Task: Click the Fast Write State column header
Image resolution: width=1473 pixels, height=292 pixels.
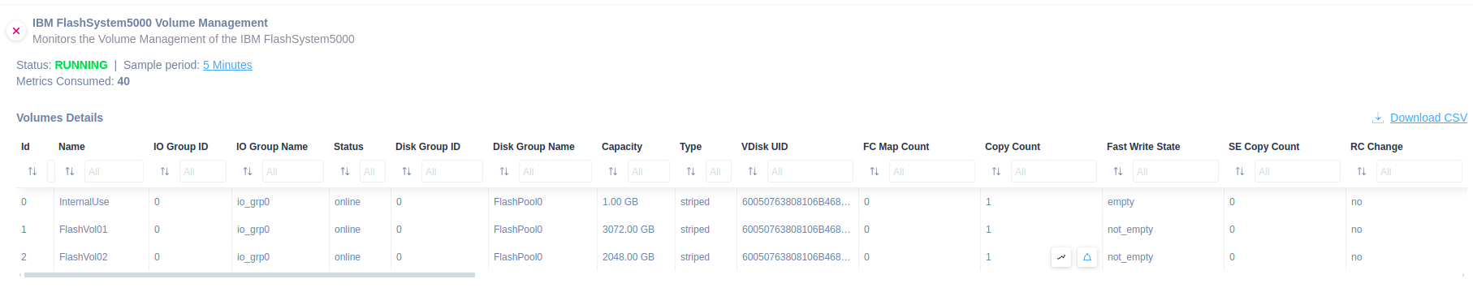Action: click(x=1143, y=147)
